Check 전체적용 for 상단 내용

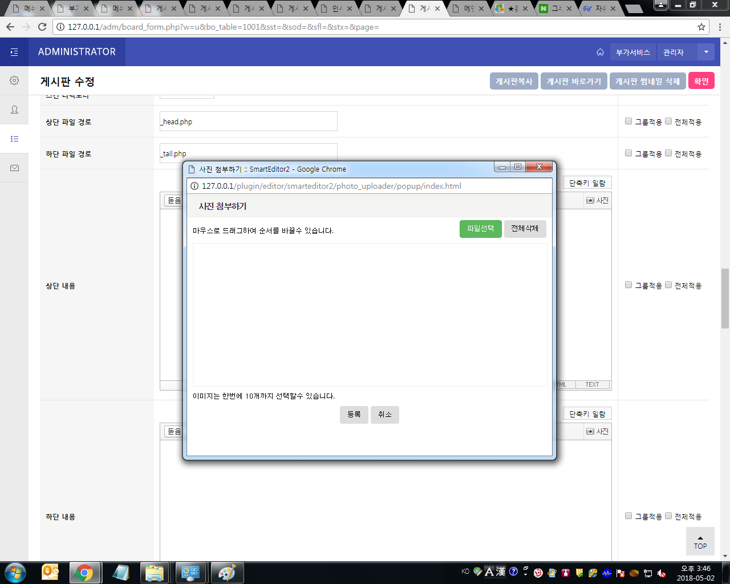click(x=668, y=285)
